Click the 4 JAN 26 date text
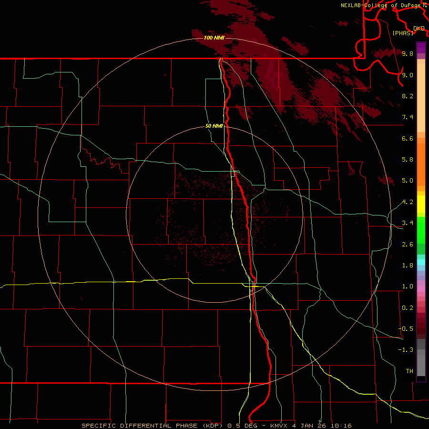 (309, 426)
